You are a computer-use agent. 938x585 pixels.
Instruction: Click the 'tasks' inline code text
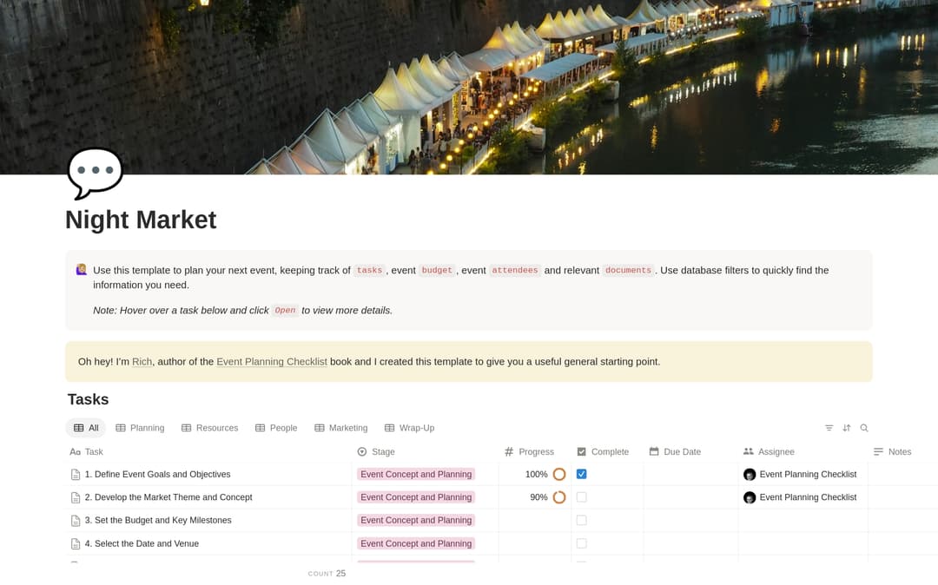pos(369,270)
